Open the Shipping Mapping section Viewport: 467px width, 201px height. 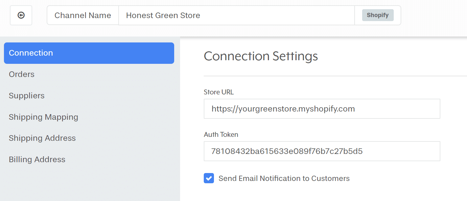click(x=43, y=117)
